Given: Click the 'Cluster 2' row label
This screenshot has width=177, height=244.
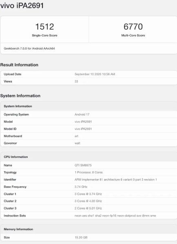Looking at the screenshot, I should point(10,201).
